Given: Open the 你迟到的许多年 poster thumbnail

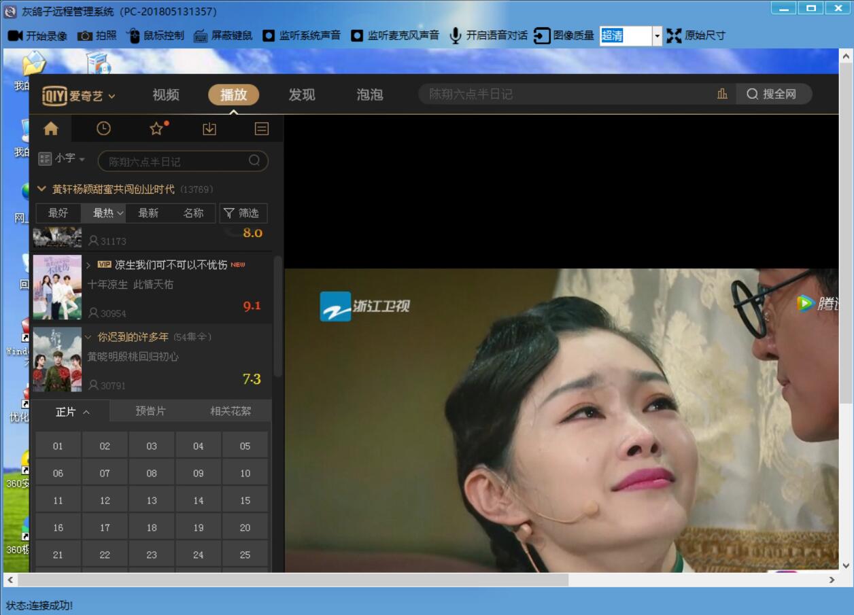Looking at the screenshot, I should (57, 359).
